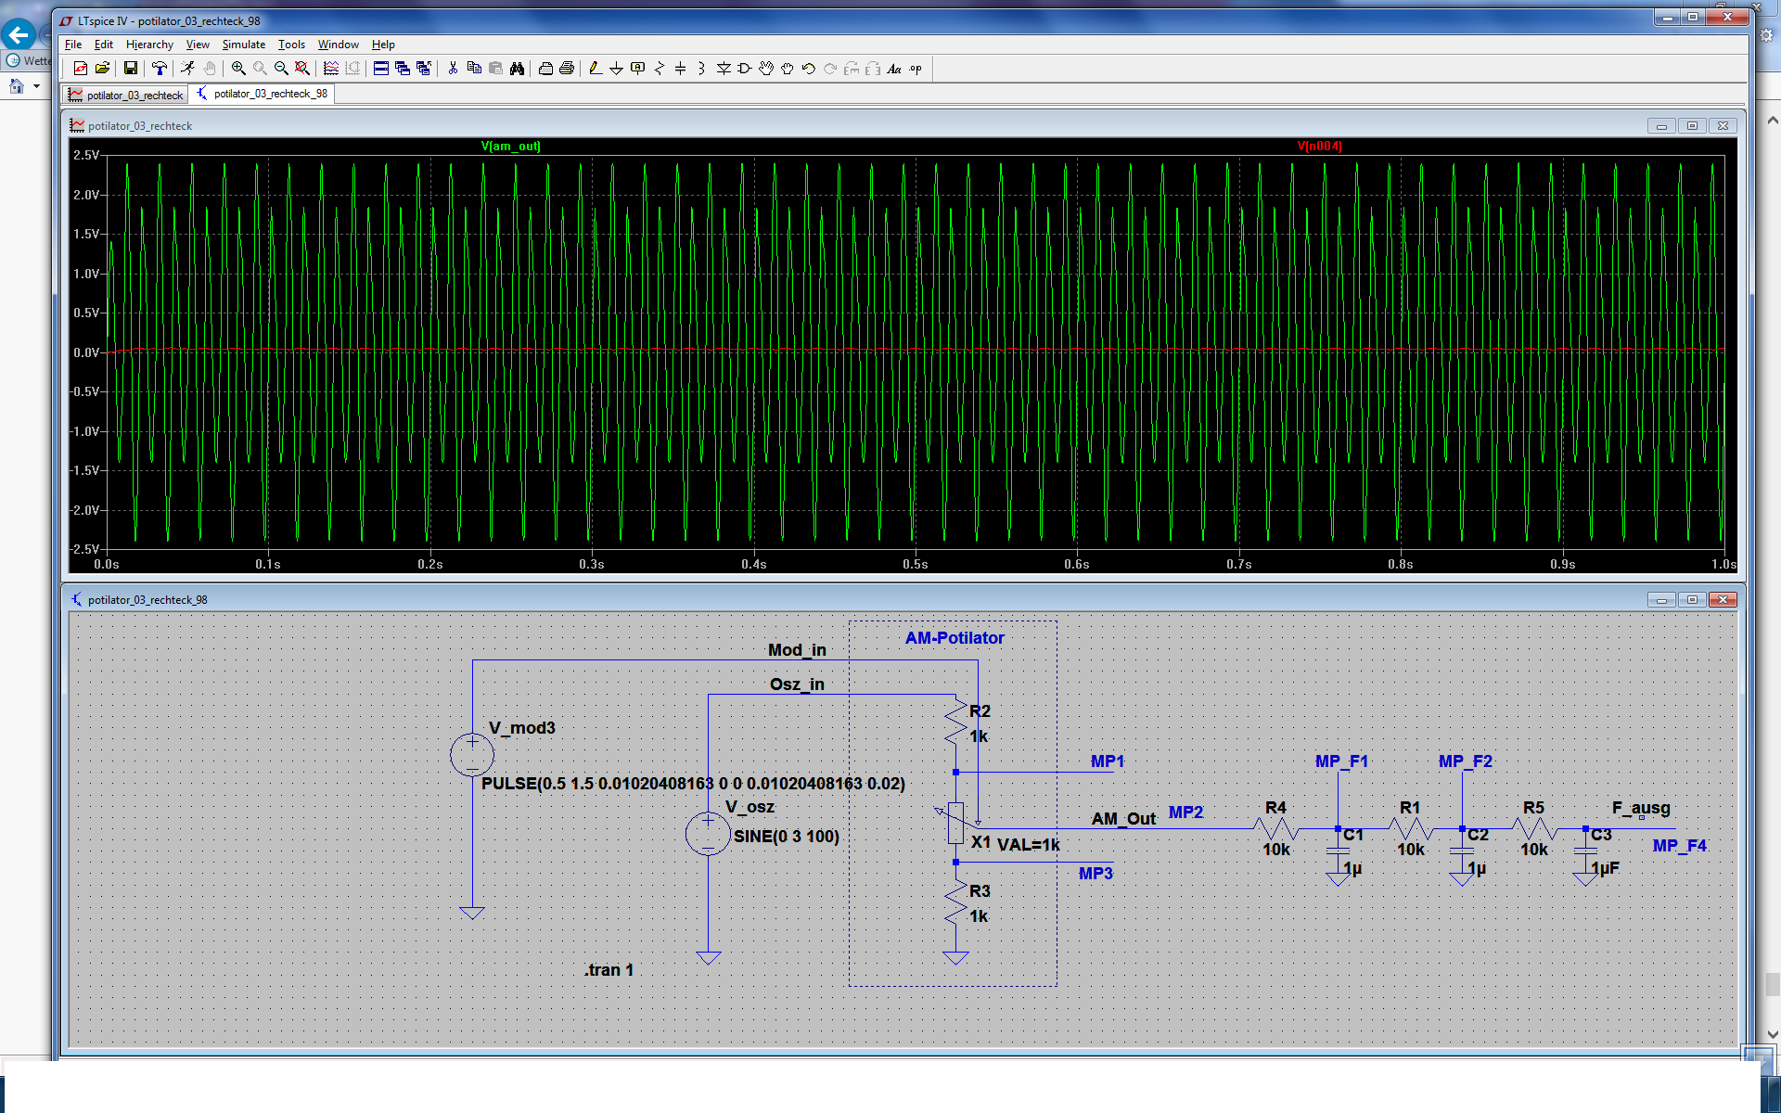Open the Window menu
Screen dimensions: 1781x1113
click(339, 45)
